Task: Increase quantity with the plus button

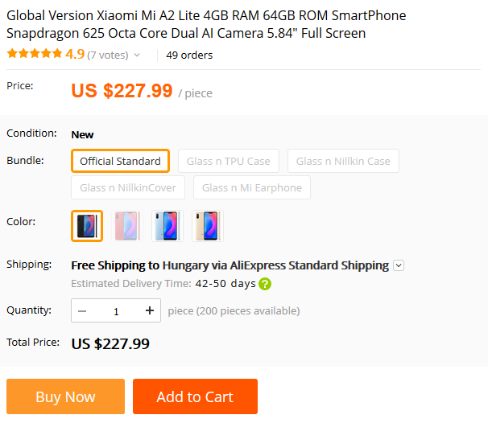Action: [x=149, y=310]
